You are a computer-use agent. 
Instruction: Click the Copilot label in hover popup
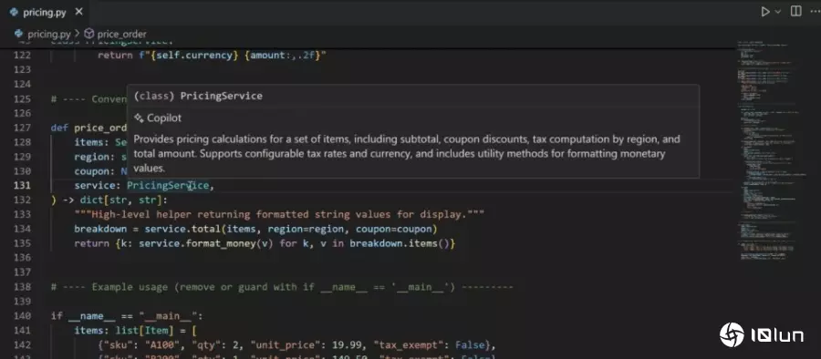pos(164,118)
